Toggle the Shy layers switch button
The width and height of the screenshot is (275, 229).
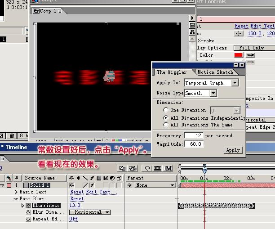point(147,168)
